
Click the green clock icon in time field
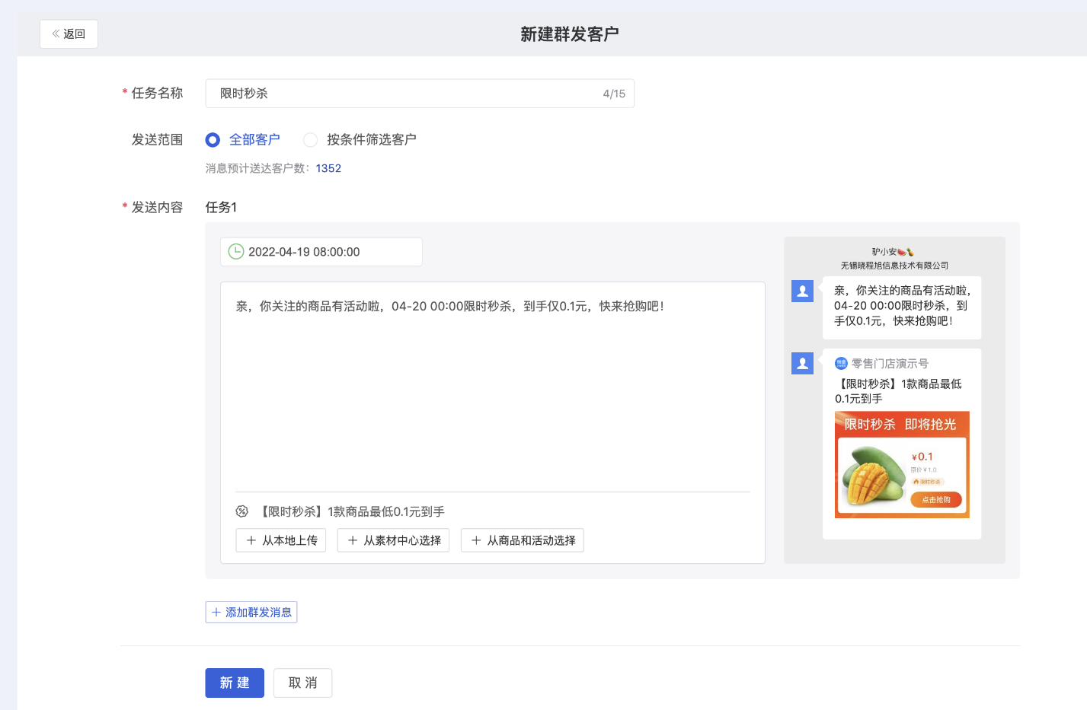pos(236,252)
